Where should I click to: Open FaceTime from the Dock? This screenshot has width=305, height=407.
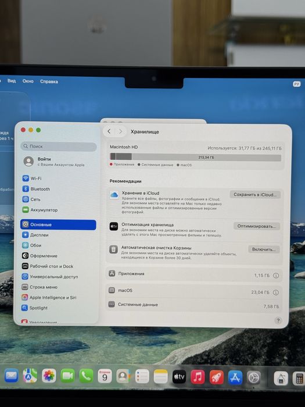point(67,376)
